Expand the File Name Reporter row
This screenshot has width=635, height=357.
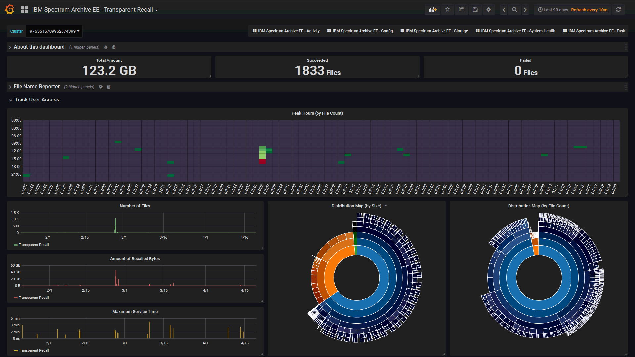(36, 87)
